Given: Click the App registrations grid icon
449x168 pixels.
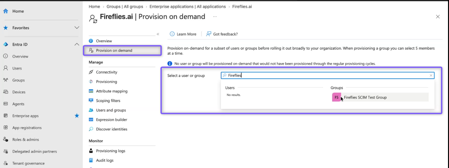Looking at the screenshot, I should (6, 128).
